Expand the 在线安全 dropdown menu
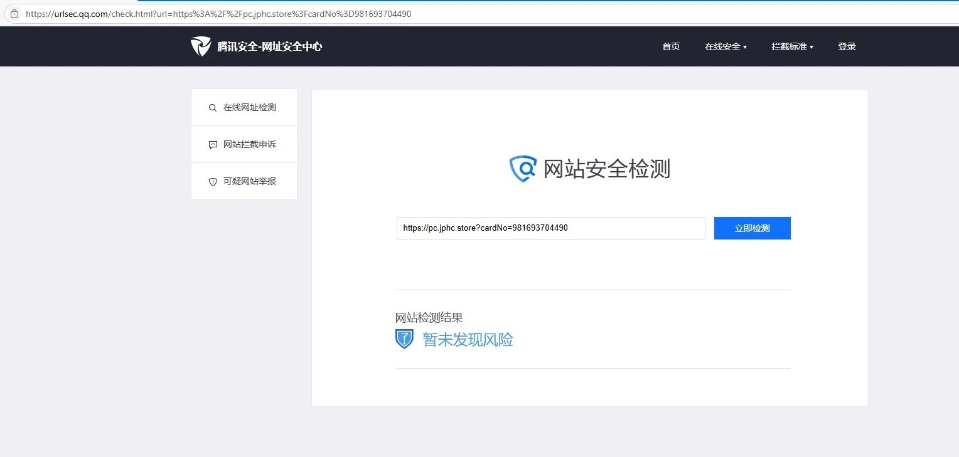The image size is (959, 457). (726, 46)
